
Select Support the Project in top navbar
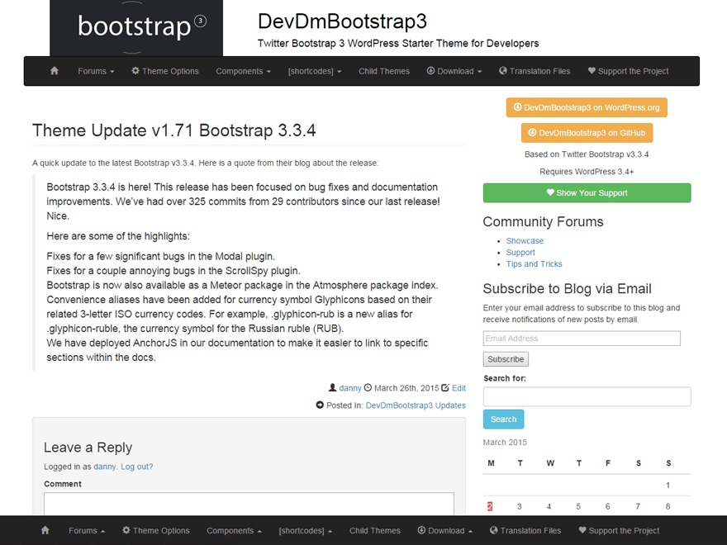[628, 71]
